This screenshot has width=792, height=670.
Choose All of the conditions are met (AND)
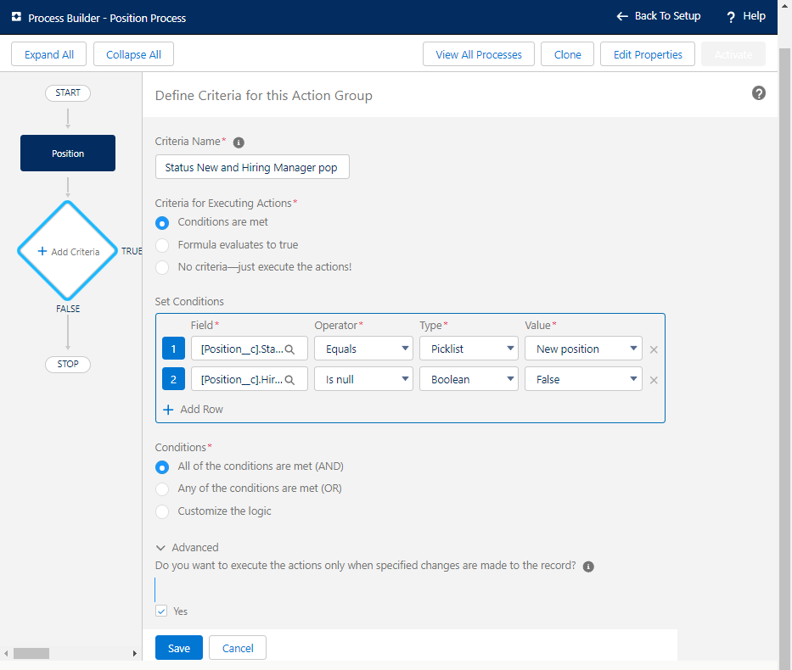point(162,467)
